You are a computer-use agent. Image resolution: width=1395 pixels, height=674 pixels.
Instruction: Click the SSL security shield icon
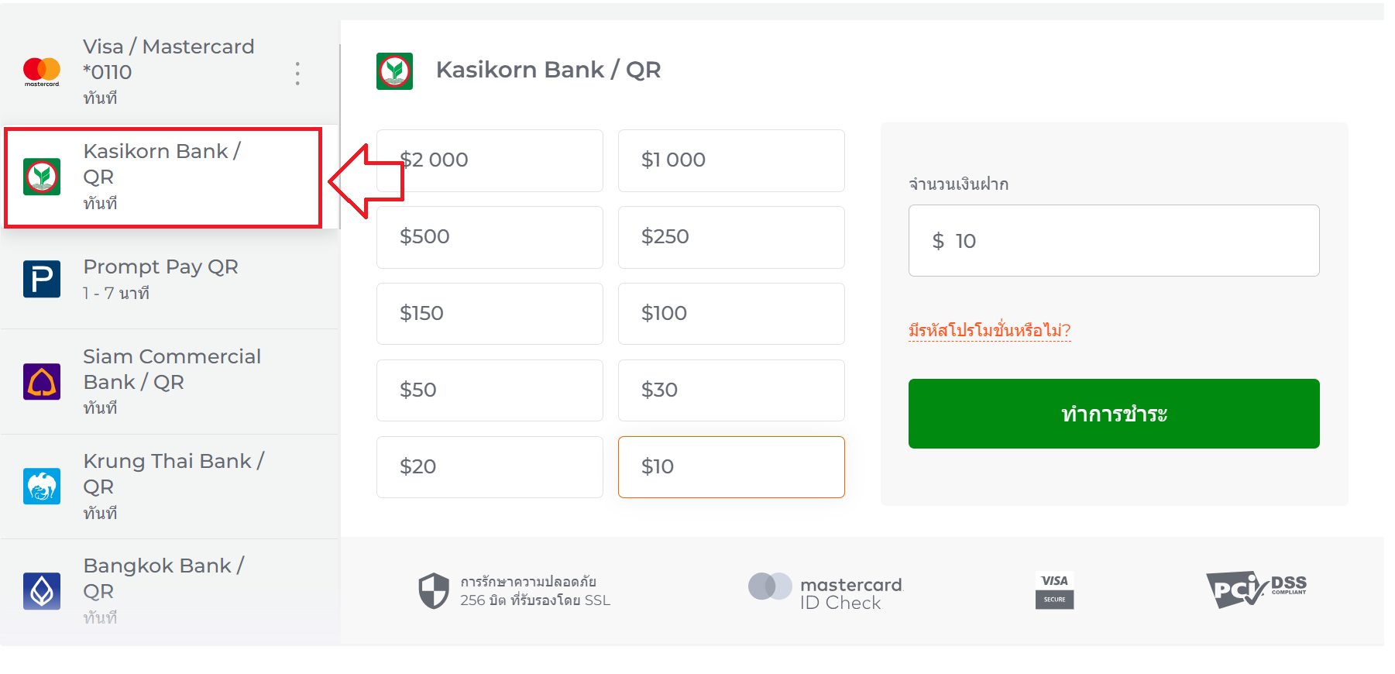click(x=434, y=591)
